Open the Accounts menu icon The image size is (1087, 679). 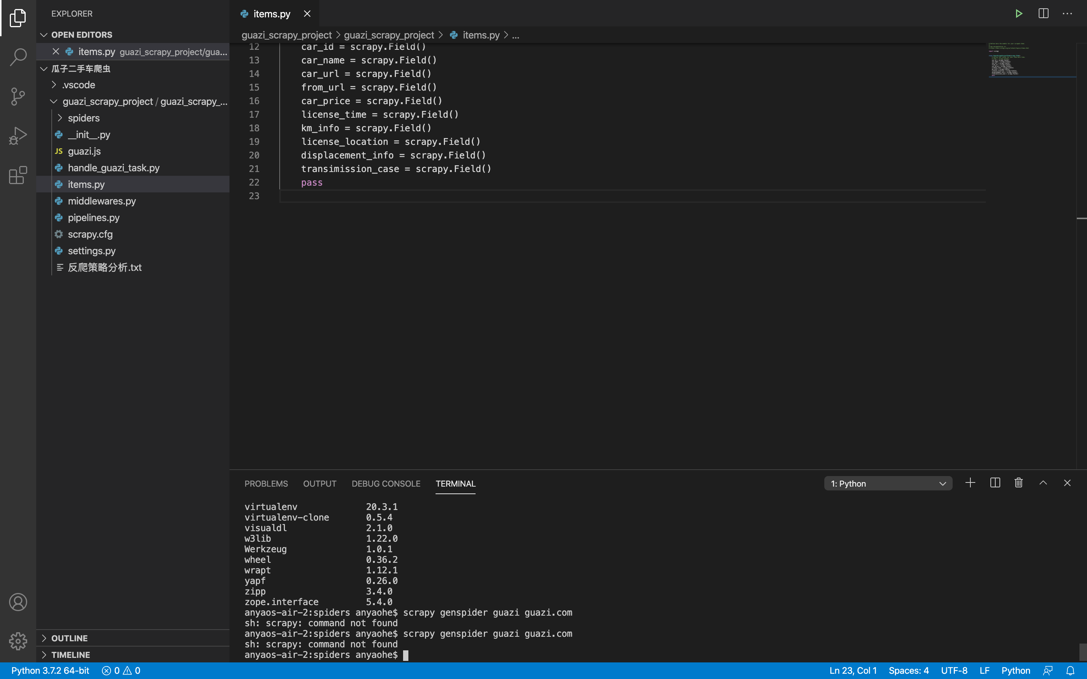pos(18,602)
